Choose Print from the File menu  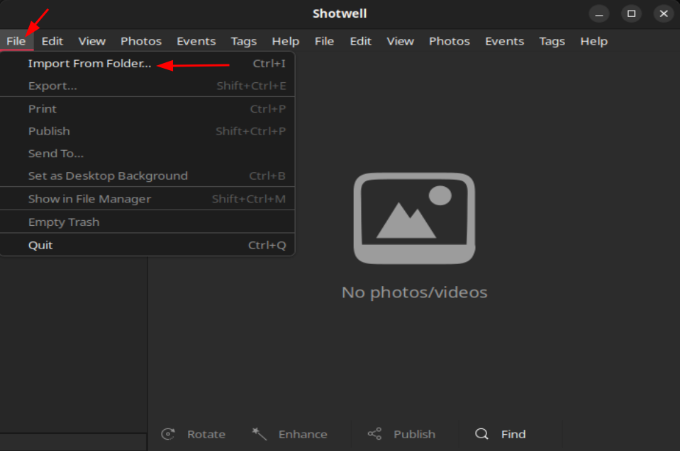(147, 108)
